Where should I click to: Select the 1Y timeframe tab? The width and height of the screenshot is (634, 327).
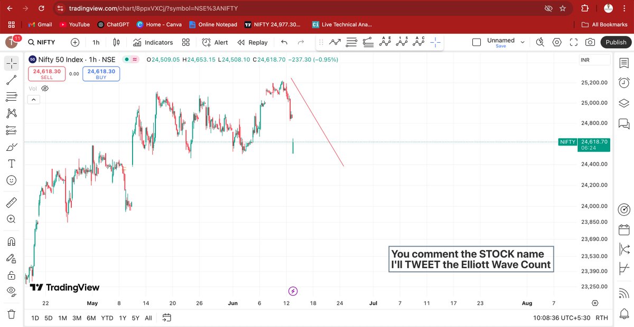click(122, 318)
